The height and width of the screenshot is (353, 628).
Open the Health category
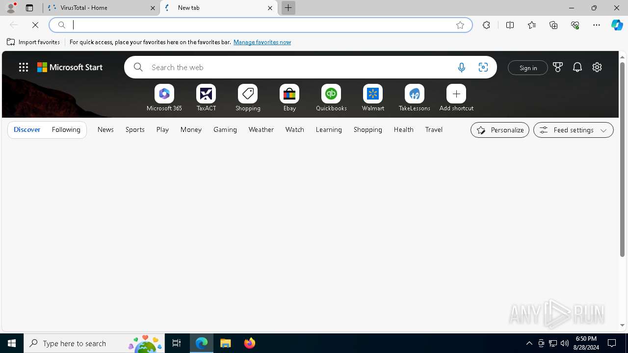coord(404,129)
